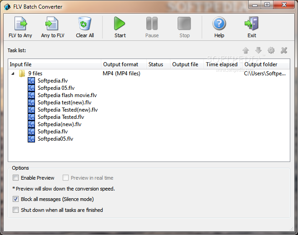Click FLV icon beside Softpedia 05.flv
298x235 pixels.
[x=31, y=88]
